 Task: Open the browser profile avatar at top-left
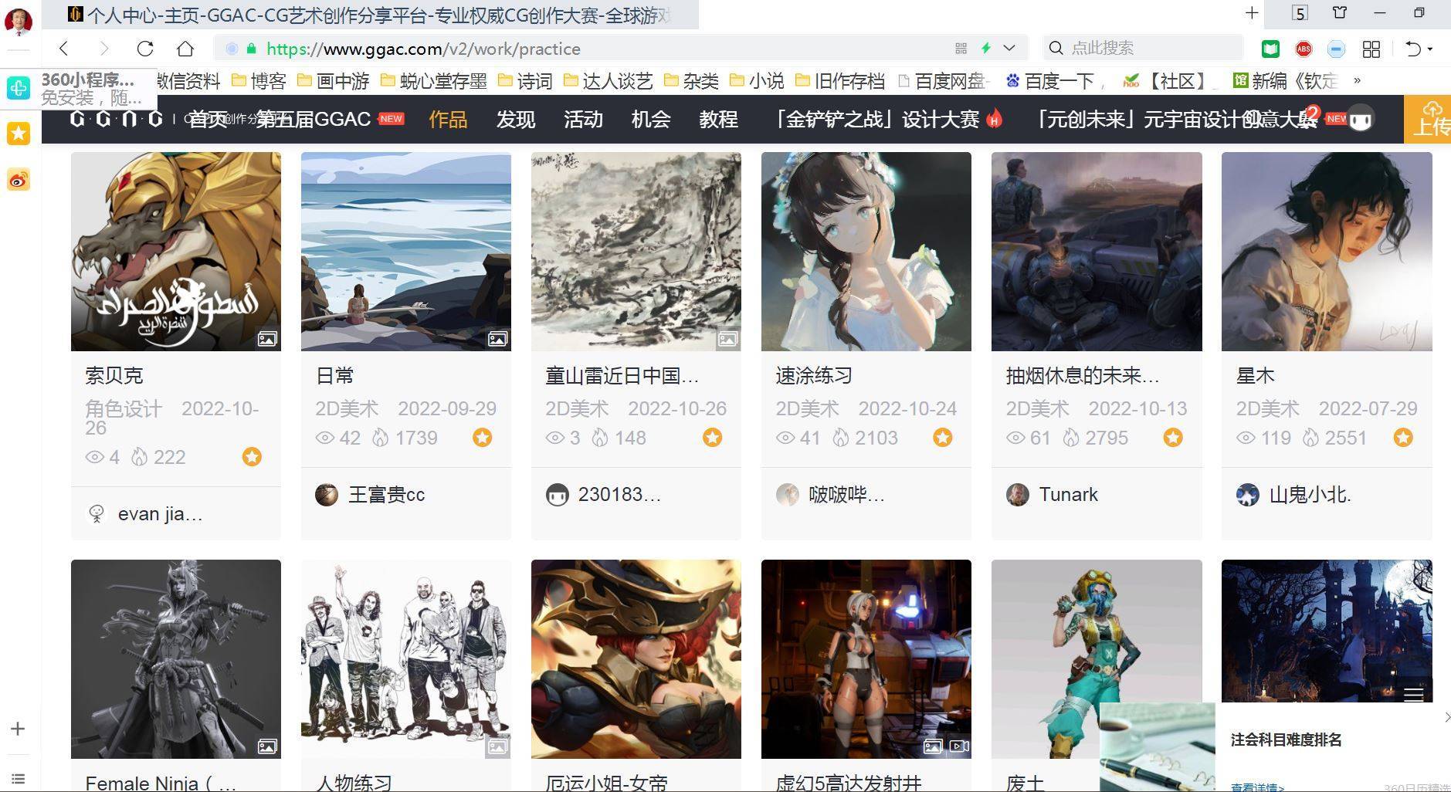(x=19, y=21)
